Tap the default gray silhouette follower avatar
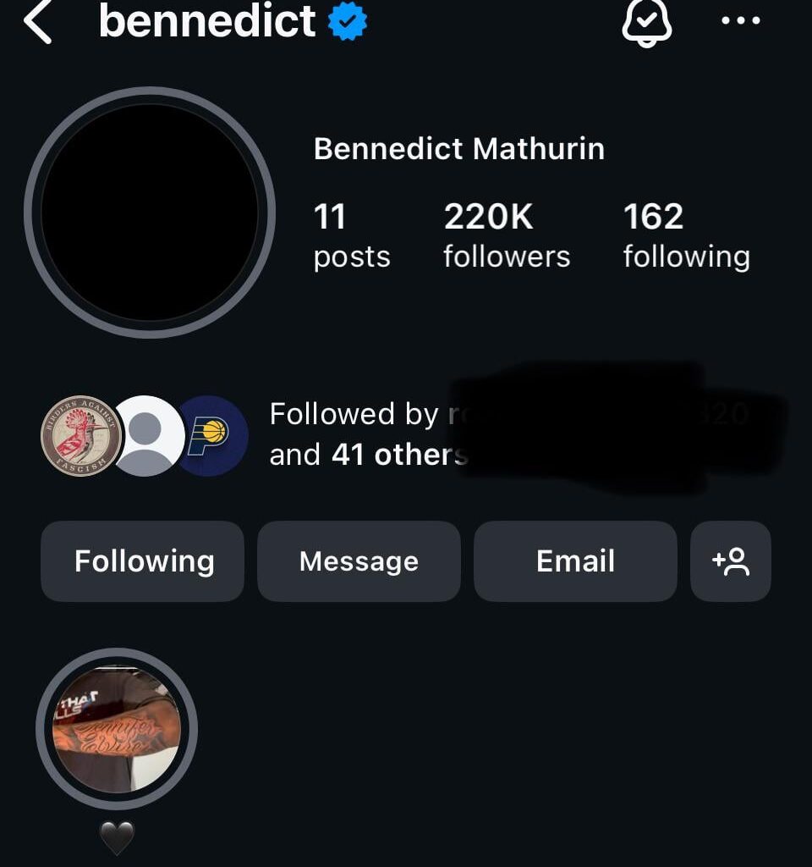The height and width of the screenshot is (867, 812). (x=148, y=436)
